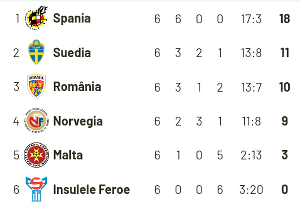300x209 pixels.
Task: Click the Malta Football Association crest
Action: click(x=36, y=155)
